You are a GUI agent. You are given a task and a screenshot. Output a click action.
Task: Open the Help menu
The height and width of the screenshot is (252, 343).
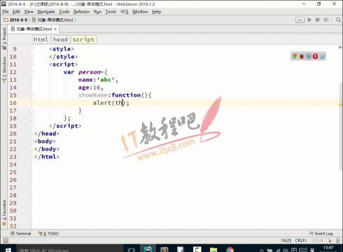[x=157, y=12]
